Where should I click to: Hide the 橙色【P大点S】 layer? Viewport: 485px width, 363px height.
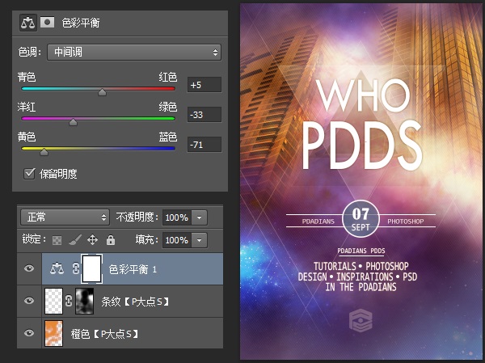(x=29, y=332)
